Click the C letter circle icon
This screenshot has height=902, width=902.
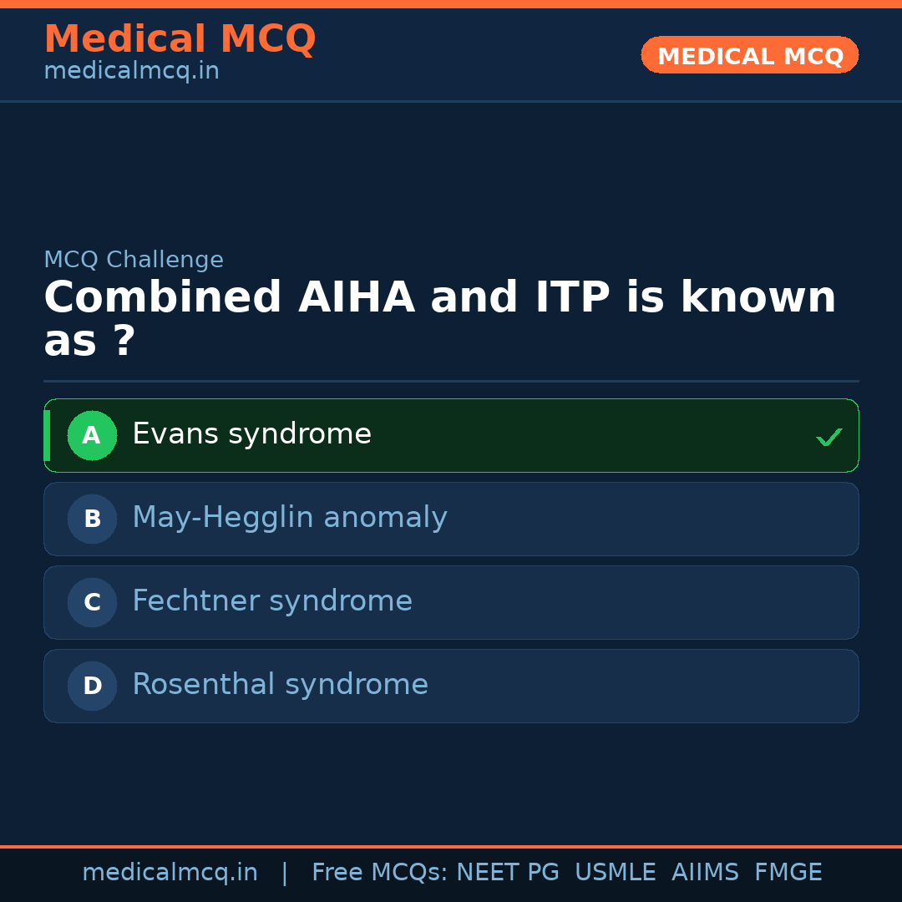[x=92, y=602]
